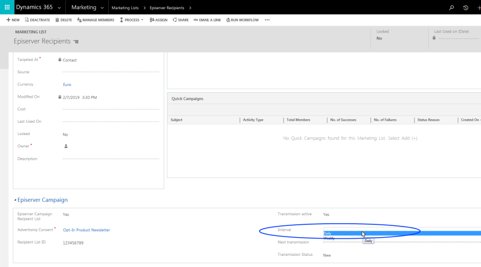This screenshot has width=481, height=267.
Task: Open MANAGE MEMBERS command
Action: pyautogui.click(x=95, y=20)
